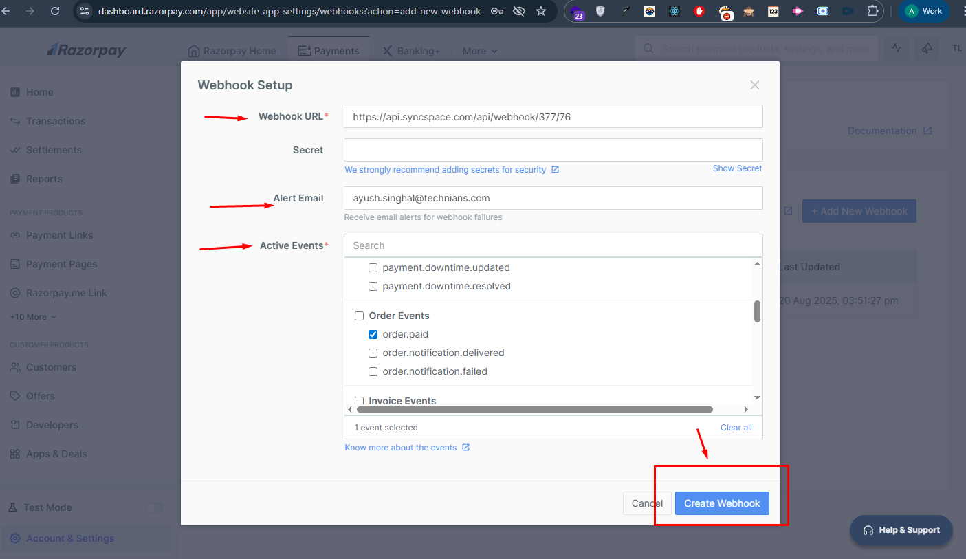
Task: Click the Webhook URL input field
Action: tap(553, 117)
